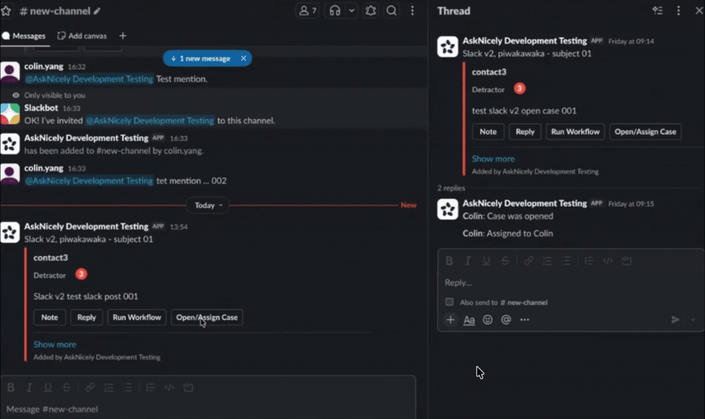The image size is (705, 419).
Task: Open channel more-actions vertical dots menu
Action: click(412, 11)
